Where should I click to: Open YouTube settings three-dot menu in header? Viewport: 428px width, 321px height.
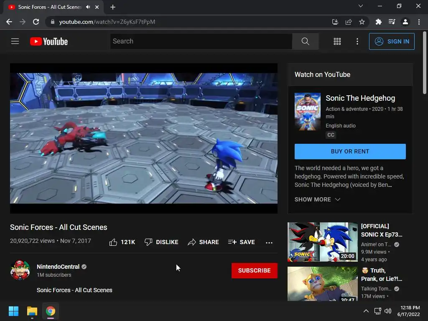tap(357, 41)
